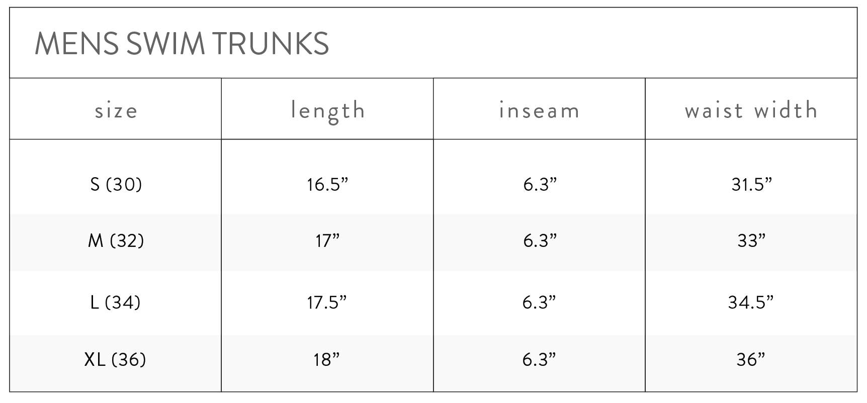This screenshot has width=867, height=403.
Task: Select the 17.5” length value
Action: click(328, 302)
